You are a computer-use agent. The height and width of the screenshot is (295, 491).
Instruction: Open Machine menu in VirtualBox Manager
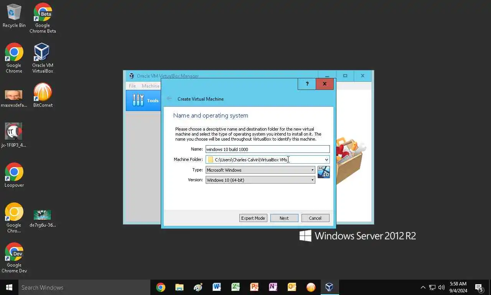pos(150,86)
